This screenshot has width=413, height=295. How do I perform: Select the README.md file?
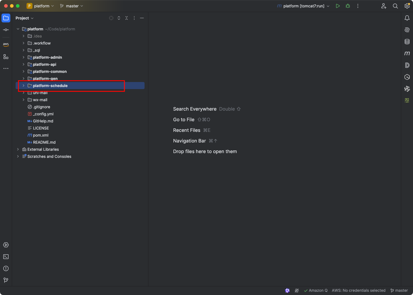pyautogui.click(x=80, y=142)
